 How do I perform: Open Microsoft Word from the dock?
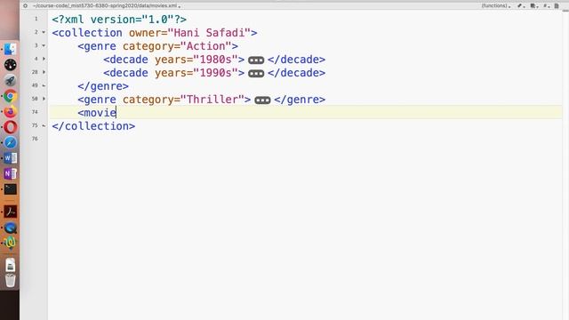(10, 158)
